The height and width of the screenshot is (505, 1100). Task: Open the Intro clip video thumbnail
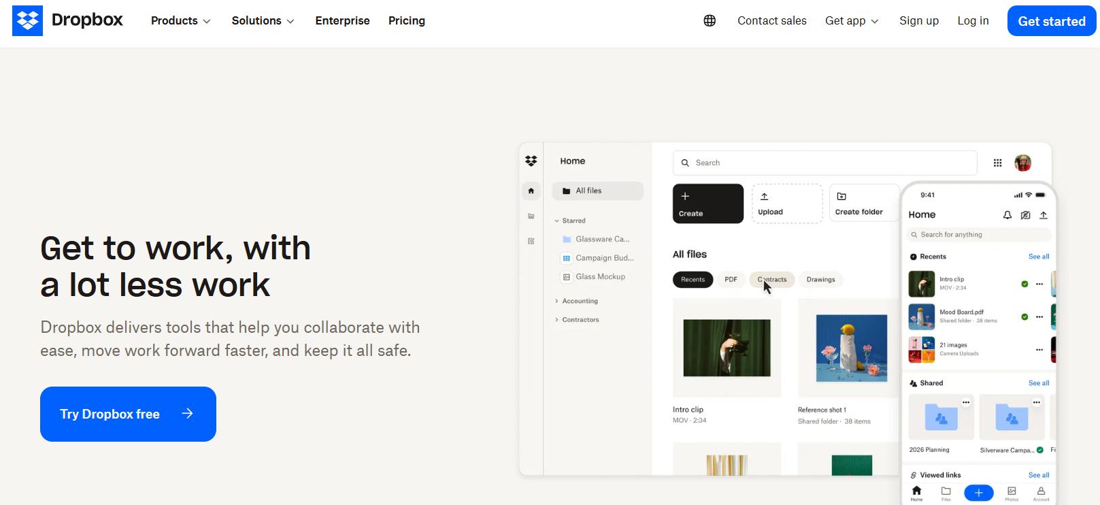click(727, 348)
